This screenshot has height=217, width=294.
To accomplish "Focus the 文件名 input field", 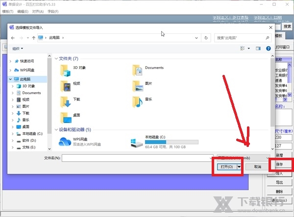I will click(x=137, y=158).
